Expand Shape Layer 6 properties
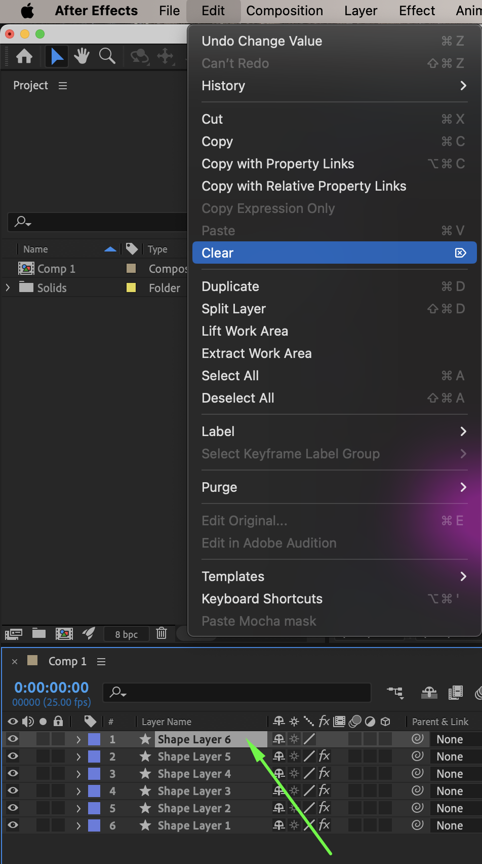Viewport: 482px width, 864px height. pyautogui.click(x=78, y=739)
